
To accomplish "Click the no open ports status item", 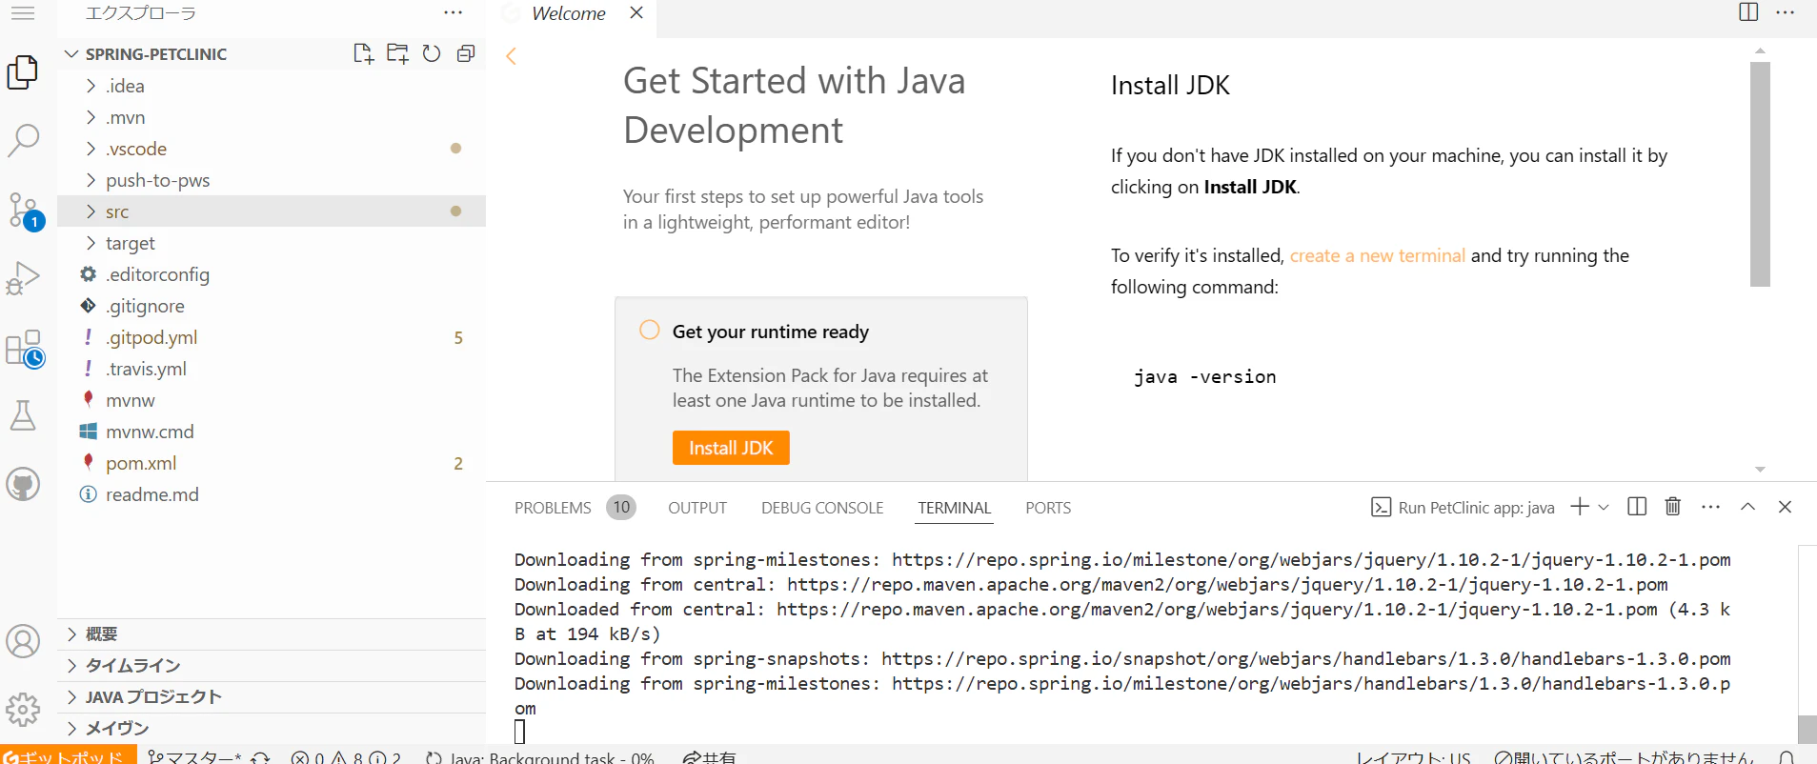I will 1624,756.
